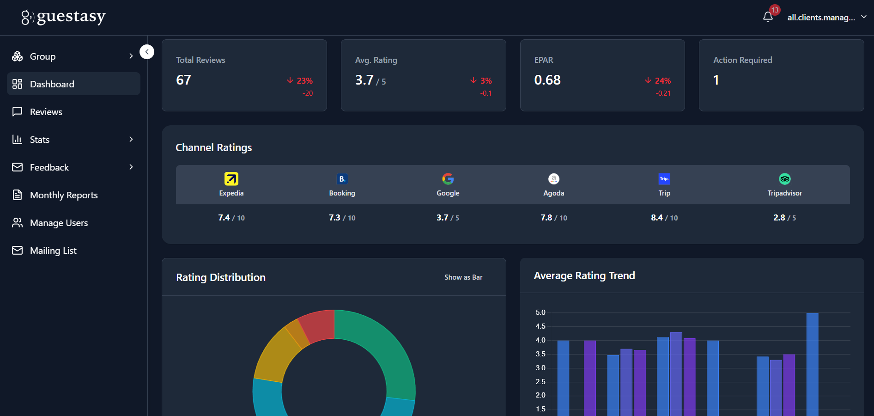This screenshot has width=874, height=416.
Task: Open the Action Required card
Action: [x=781, y=75]
